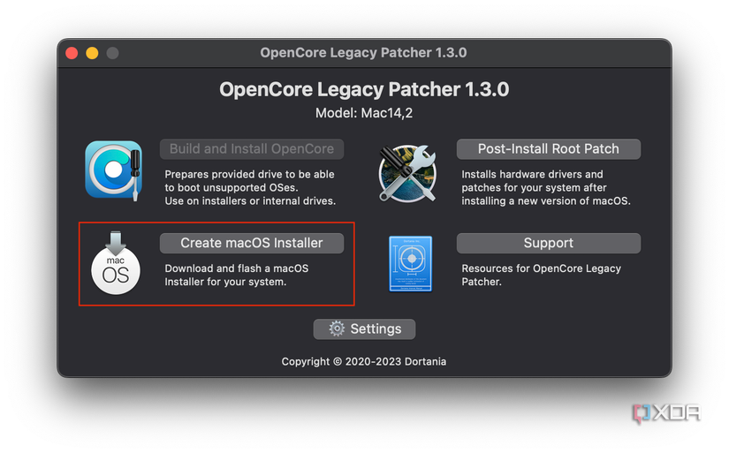Open Post-Install Root Patch
This screenshot has width=729, height=453.
tap(548, 149)
